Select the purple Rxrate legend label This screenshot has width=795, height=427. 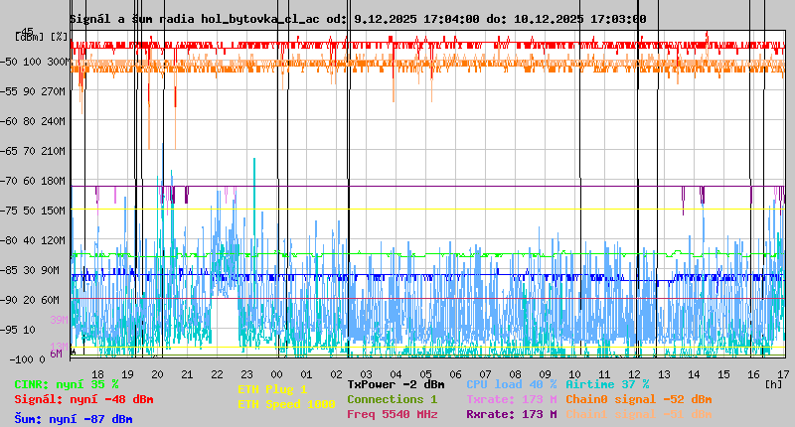coord(511,414)
